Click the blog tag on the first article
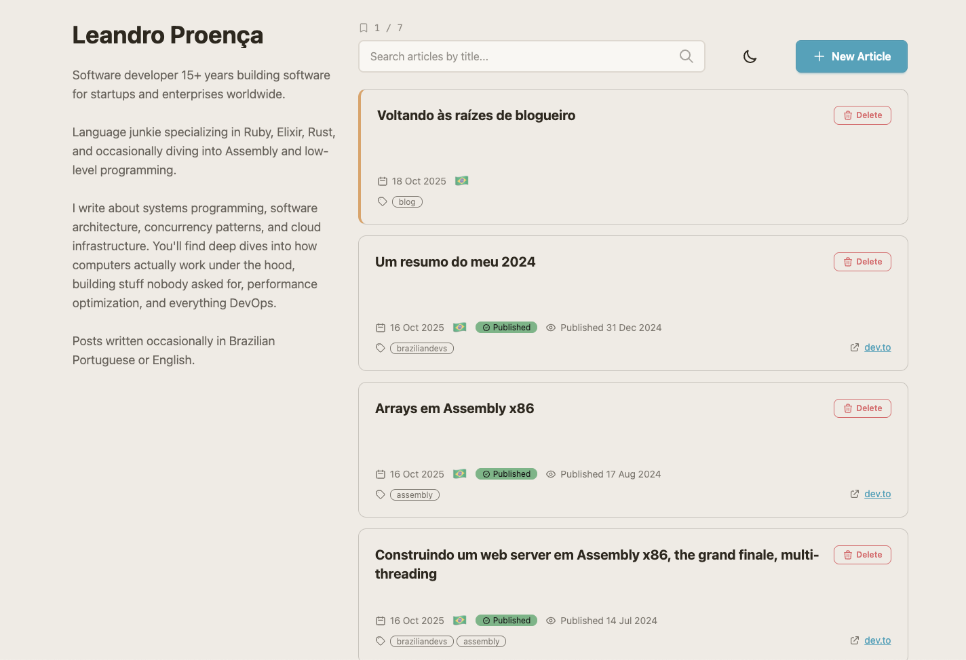966x660 pixels. pyautogui.click(x=407, y=202)
